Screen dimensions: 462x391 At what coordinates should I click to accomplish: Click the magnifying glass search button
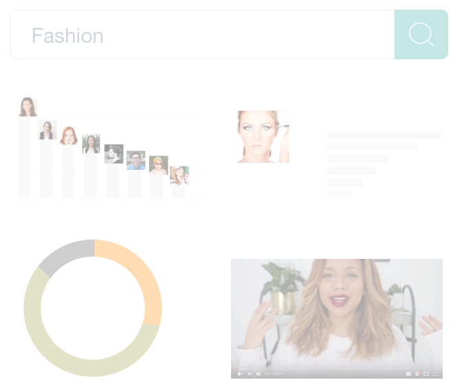(421, 34)
